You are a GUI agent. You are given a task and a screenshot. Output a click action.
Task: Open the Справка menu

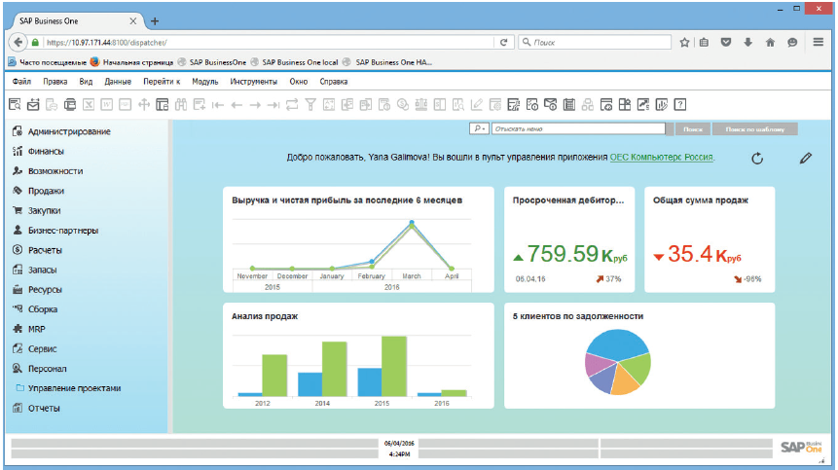pyautogui.click(x=334, y=82)
